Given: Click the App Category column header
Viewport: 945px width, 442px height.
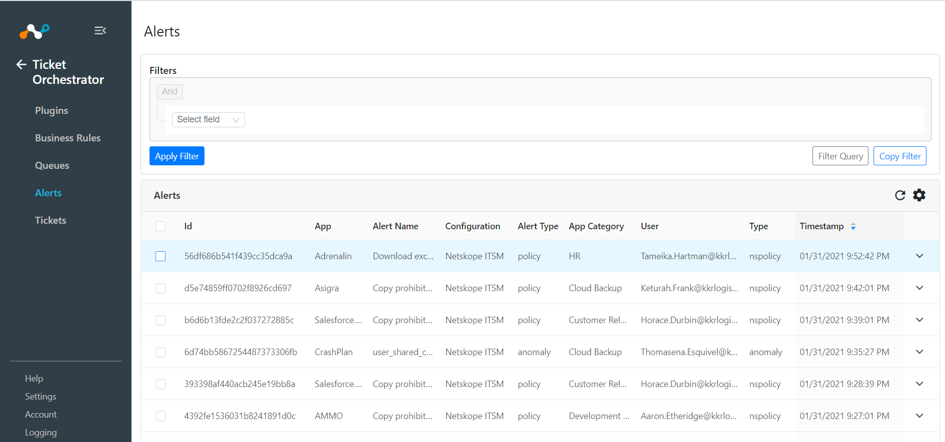Looking at the screenshot, I should [596, 226].
